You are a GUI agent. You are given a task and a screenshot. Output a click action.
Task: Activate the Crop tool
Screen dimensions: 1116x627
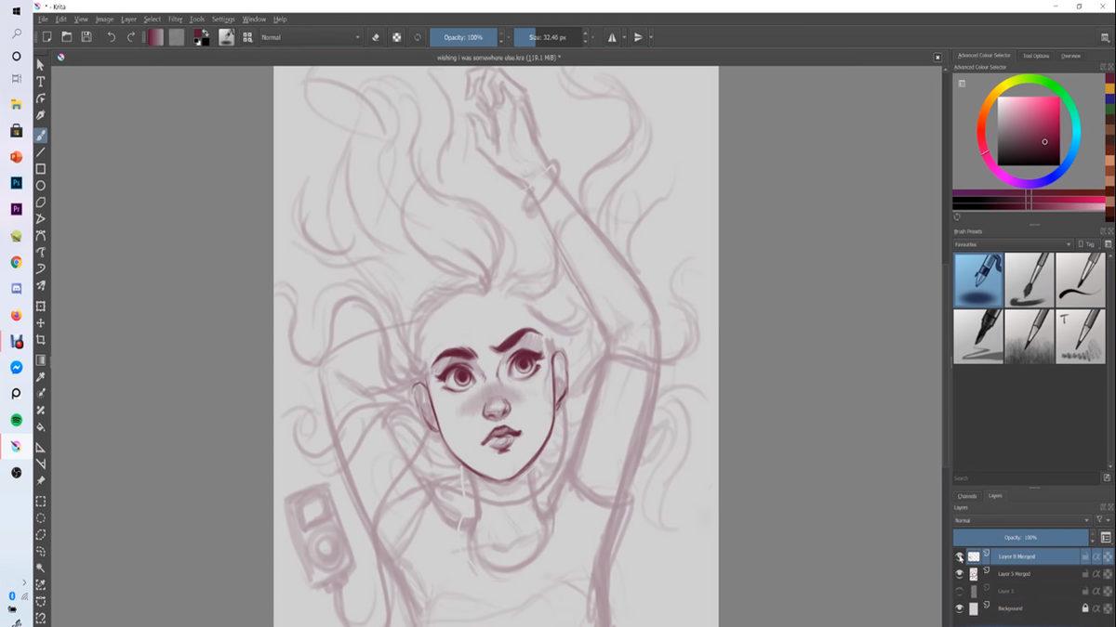coord(41,340)
